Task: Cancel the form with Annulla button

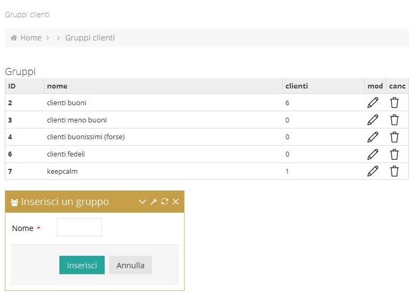Action: coord(131,265)
